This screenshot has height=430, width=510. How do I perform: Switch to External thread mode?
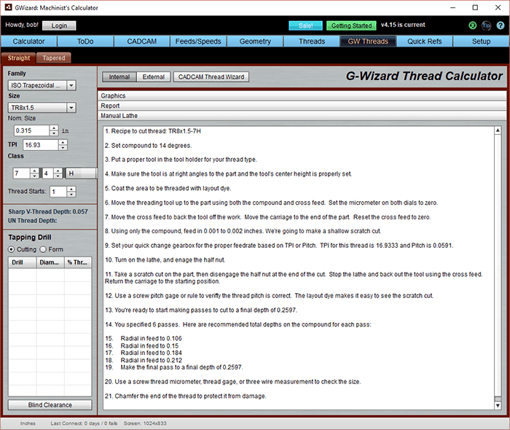tap(153, 77)
